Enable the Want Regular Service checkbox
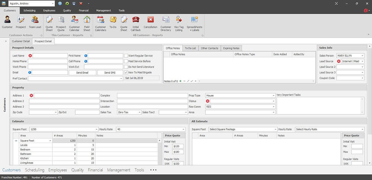This screenshot has height=180, width=372. [x=126, y=56]
